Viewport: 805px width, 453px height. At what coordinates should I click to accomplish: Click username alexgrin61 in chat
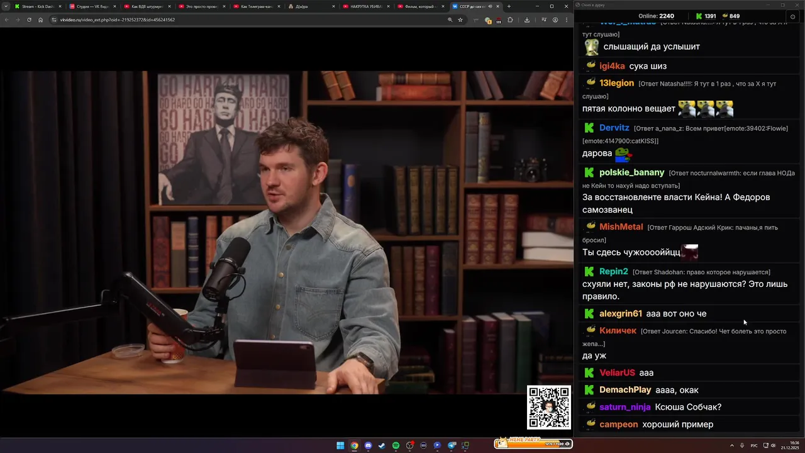620,313
